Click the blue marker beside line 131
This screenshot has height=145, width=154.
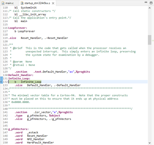(x=2, y=78)
